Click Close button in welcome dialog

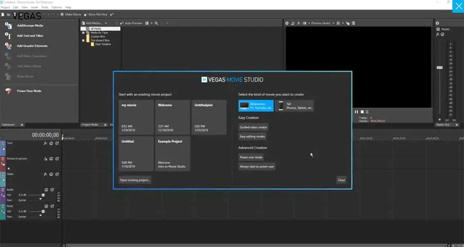(x=341, y=180)
